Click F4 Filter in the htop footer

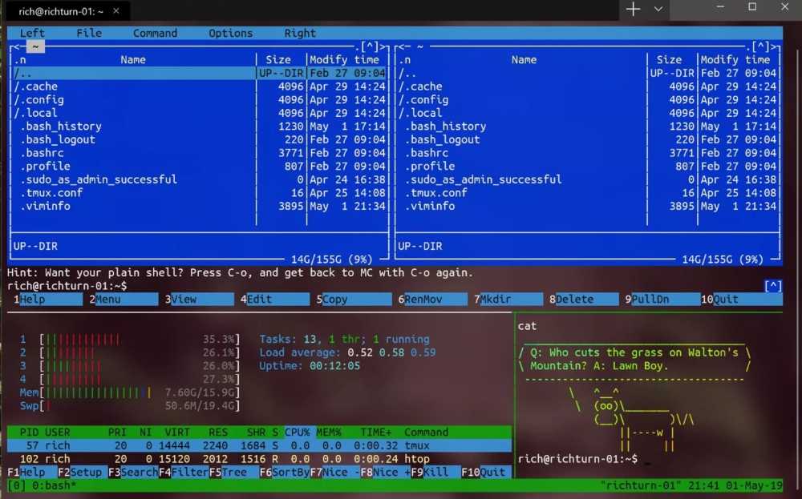click(x=183, y=472)
